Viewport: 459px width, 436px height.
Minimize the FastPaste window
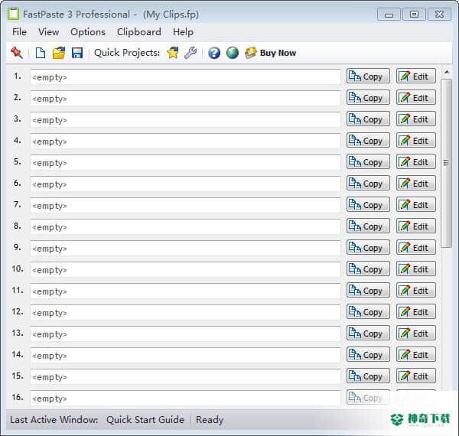pos(389,15)
